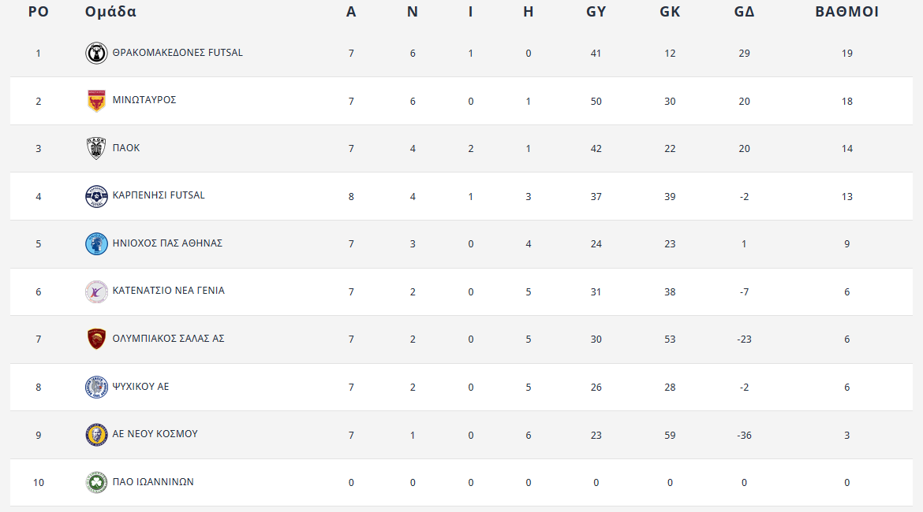Click the ΨΥΧΙΚΟΥ ΑΕ team logo

(96, 388)
